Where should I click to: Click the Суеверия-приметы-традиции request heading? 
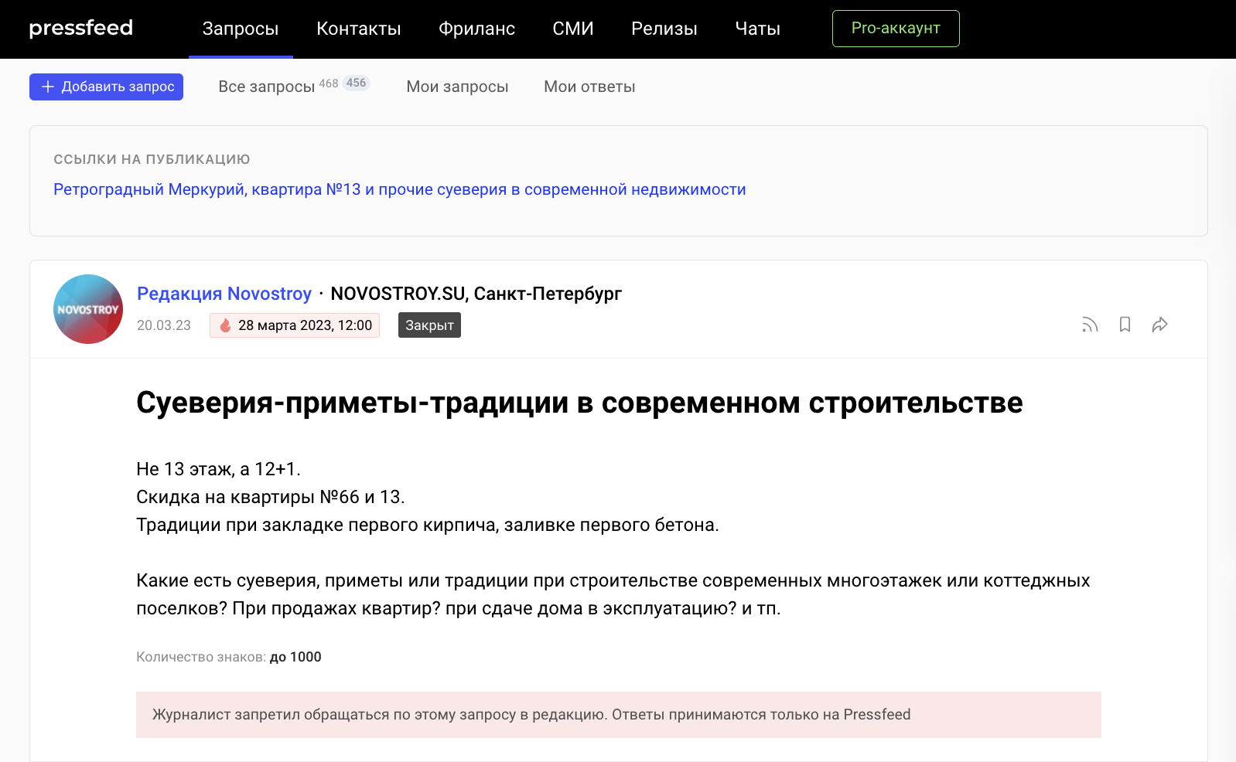[x=579, y=403]
